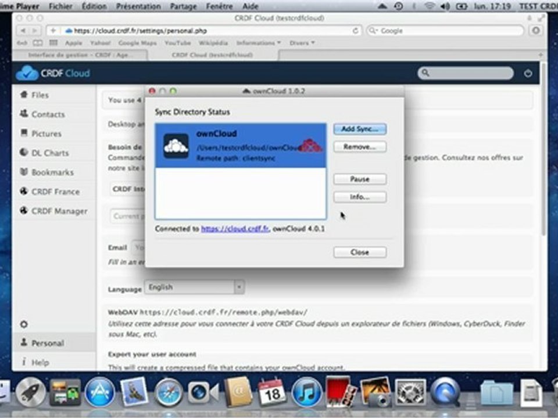Screen dimensions: 558x418
Task: Open the Wikipédia bookmark
Action: coord(213,43)
